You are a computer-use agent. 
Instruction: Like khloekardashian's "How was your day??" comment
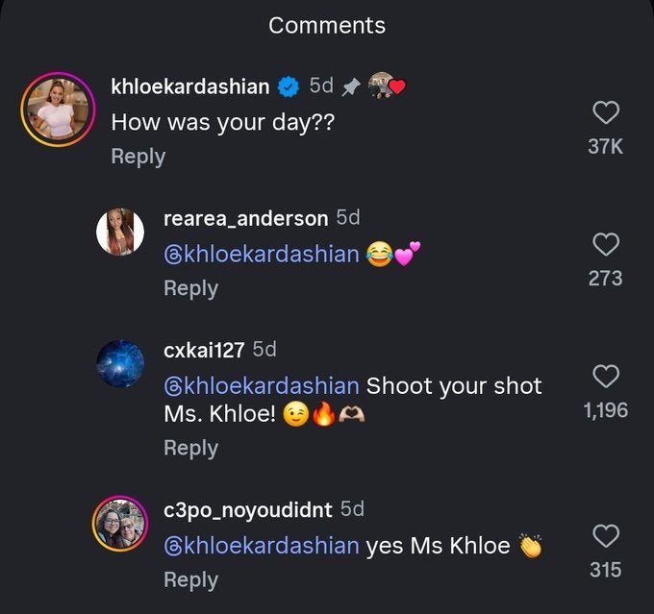pyautogui.click(x=605, y=113)
